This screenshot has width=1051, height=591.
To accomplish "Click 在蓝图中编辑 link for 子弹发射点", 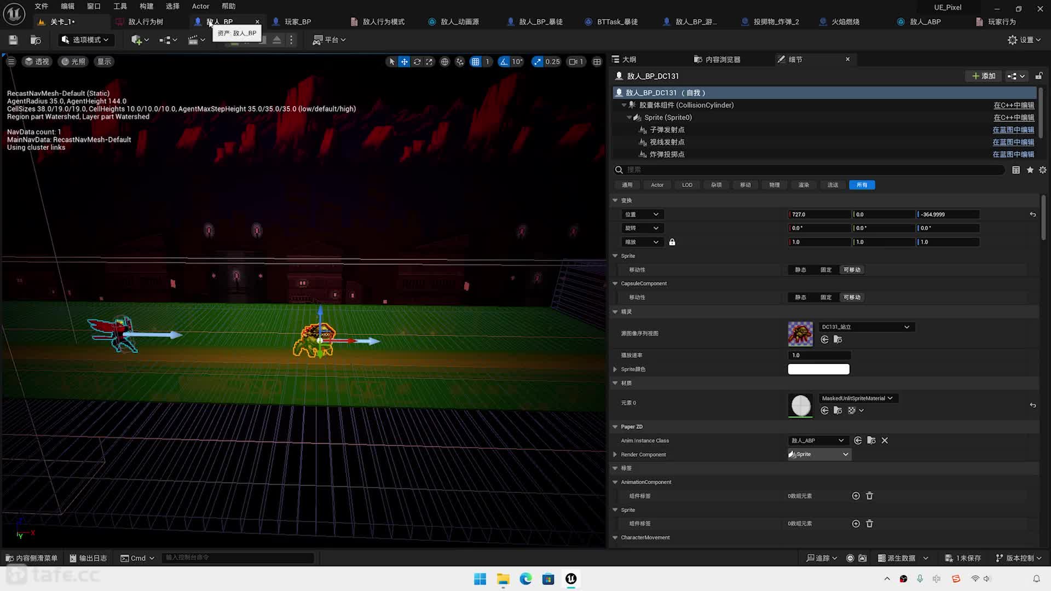I will pos(1013,130).
